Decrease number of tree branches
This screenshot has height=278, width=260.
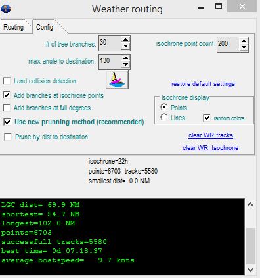click(x=125, y=46)
